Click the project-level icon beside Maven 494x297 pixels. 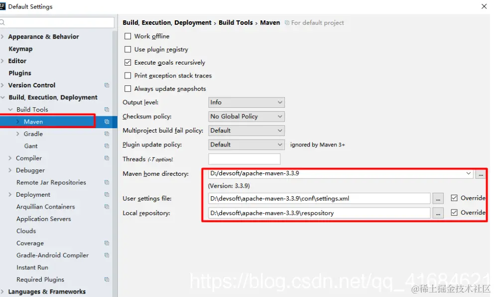pyautogui.click(x=107, y=122)
